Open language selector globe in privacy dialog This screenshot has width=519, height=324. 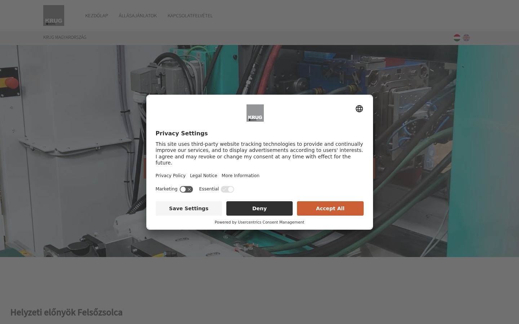click(x=359, y=109)
